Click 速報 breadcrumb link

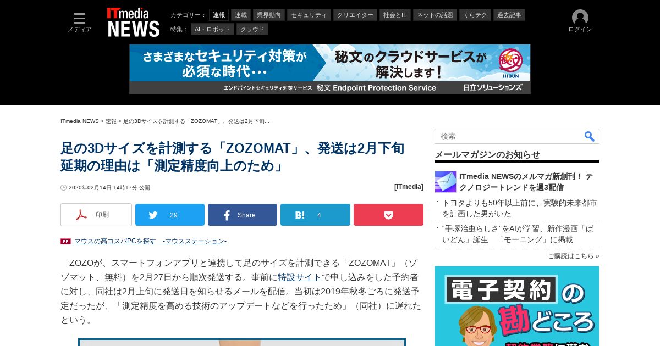point(111,121)
